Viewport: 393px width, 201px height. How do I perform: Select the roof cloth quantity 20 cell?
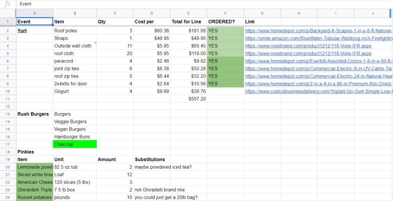(115, 54)
